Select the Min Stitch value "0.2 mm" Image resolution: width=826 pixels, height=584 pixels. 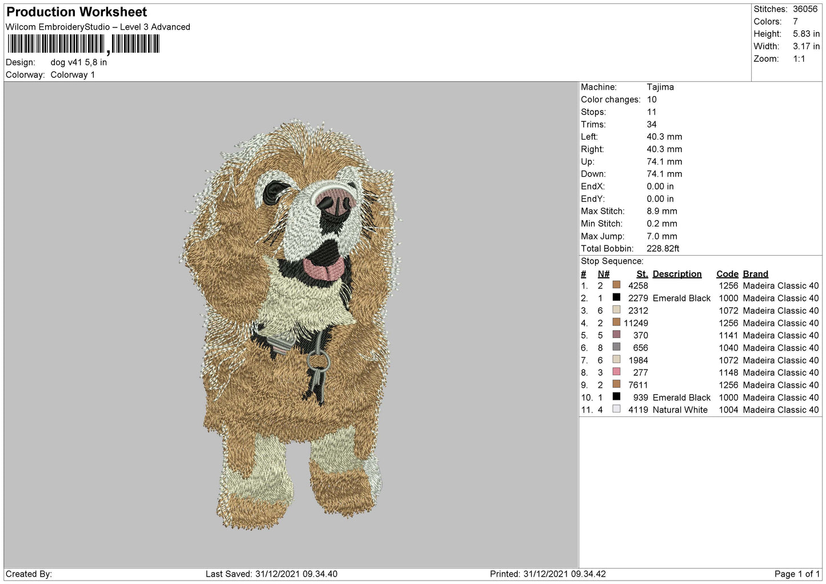662,224
